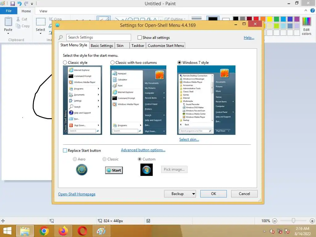Select the Aero button radio option
Screen dimensions: 316x237
click(x=75, y=159)
